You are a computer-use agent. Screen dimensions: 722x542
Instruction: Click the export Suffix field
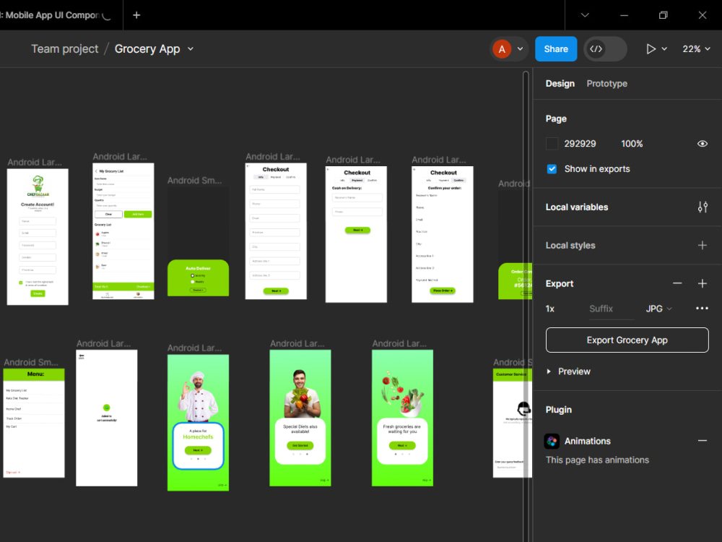[x=611, y=309]
